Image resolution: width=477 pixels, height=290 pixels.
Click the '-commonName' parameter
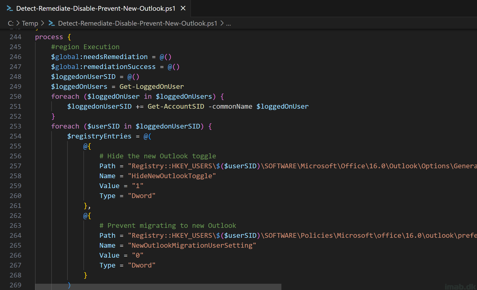tap(230, 107)
